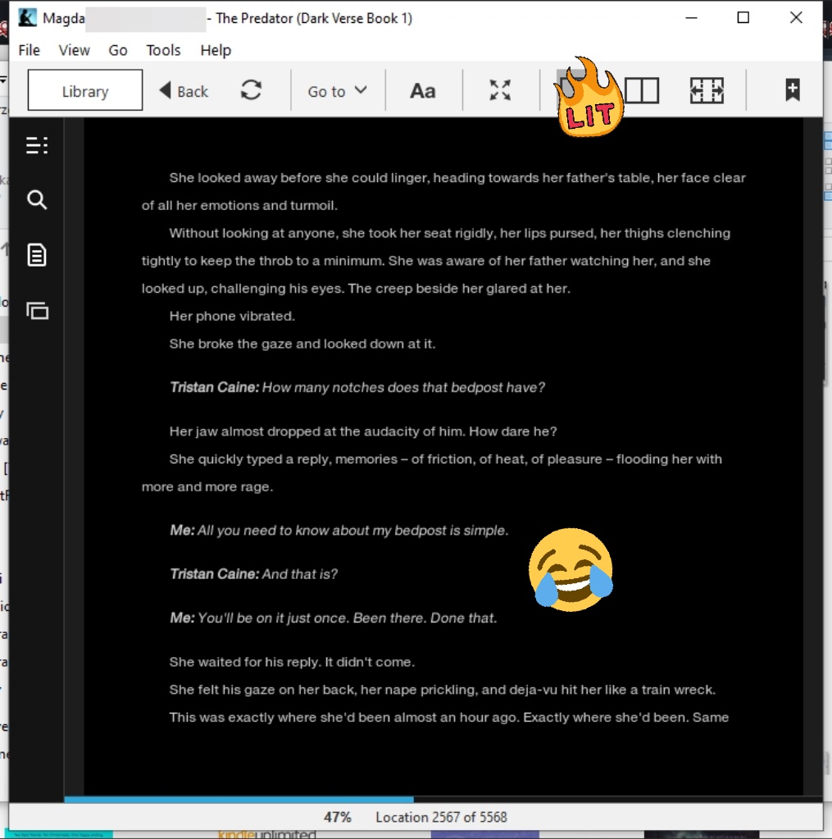Switch to the multi-column fit-width layout
Viewport: 832px width, 839px height.
coord(707,90)
